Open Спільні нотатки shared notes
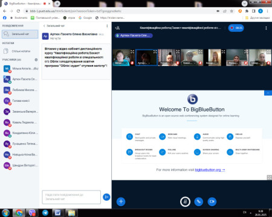The width and height of the screenshot is (272, 217). [20, 51]
